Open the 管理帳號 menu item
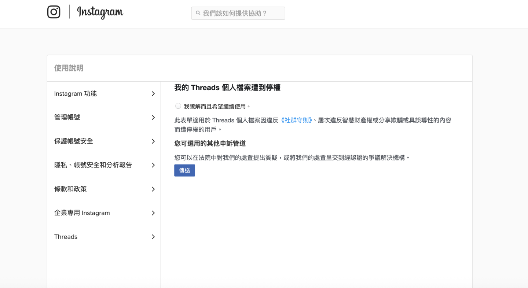 [x=104, y=118]
